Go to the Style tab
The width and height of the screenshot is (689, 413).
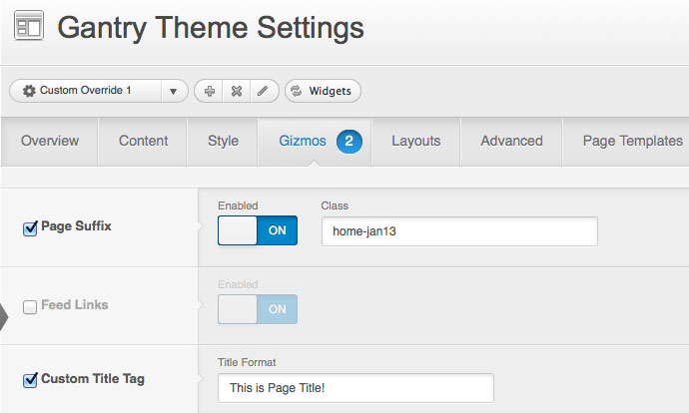point(223,141)
